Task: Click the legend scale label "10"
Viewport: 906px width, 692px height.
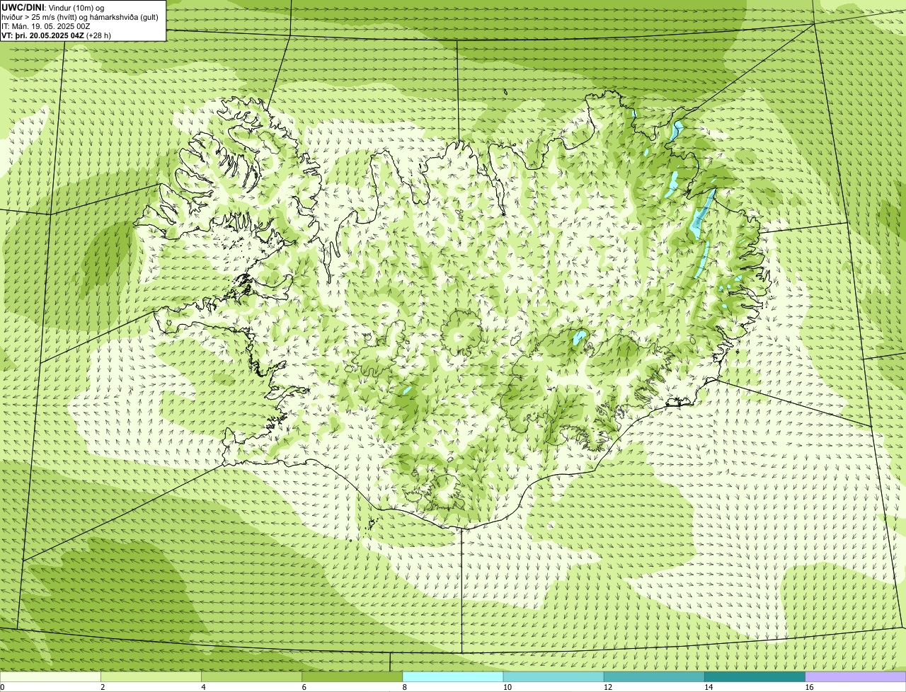Action: click(507, 687)
